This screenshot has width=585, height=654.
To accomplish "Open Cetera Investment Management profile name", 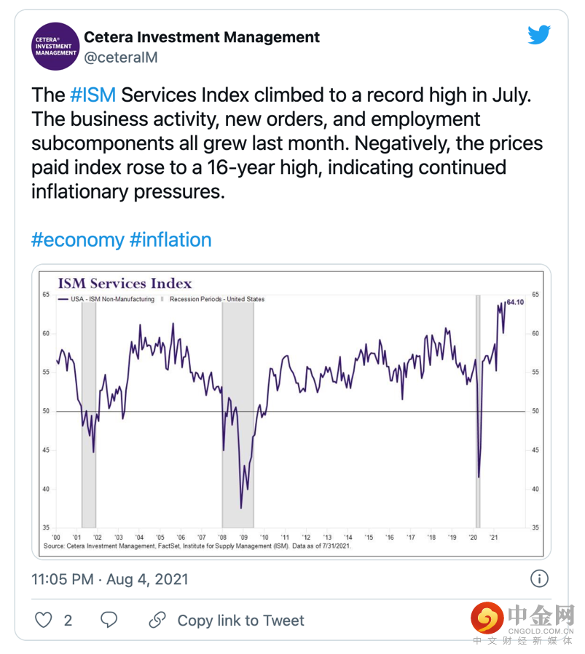I will pyautogui.click(x=202, y=36).
